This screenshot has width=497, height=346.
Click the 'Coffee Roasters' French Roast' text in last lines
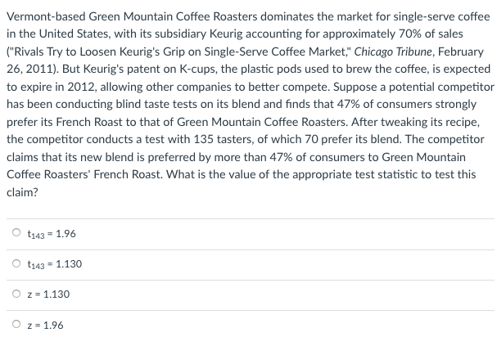pos(85,174)
